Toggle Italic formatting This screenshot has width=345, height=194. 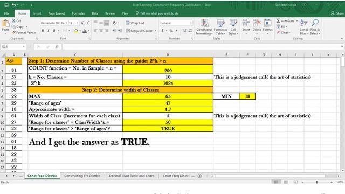[x=48, y=31]
